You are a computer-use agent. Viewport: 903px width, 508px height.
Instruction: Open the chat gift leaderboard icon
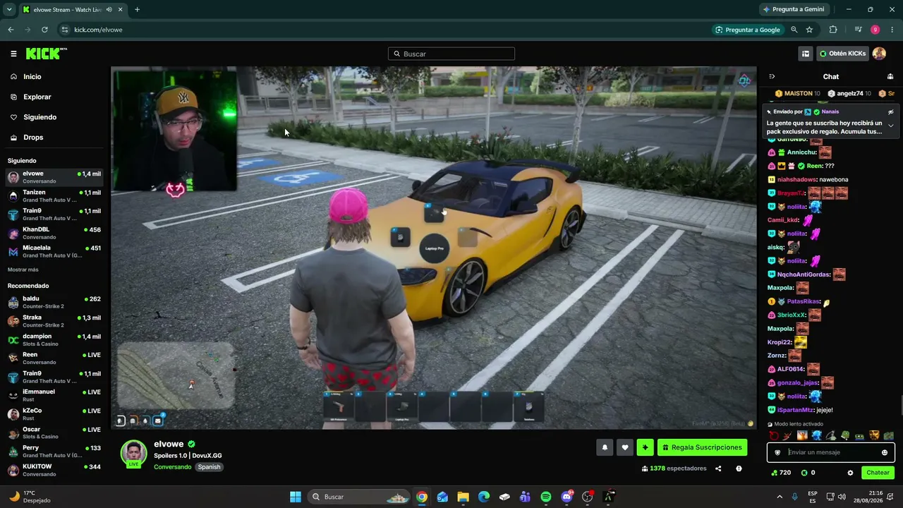click(x=890, y=76)
